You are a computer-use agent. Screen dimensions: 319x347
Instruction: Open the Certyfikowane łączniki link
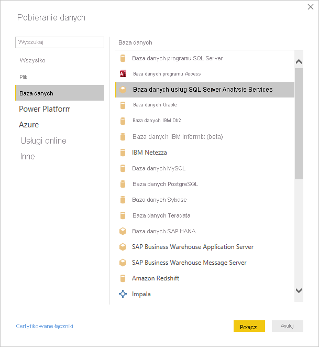point(45,326)
